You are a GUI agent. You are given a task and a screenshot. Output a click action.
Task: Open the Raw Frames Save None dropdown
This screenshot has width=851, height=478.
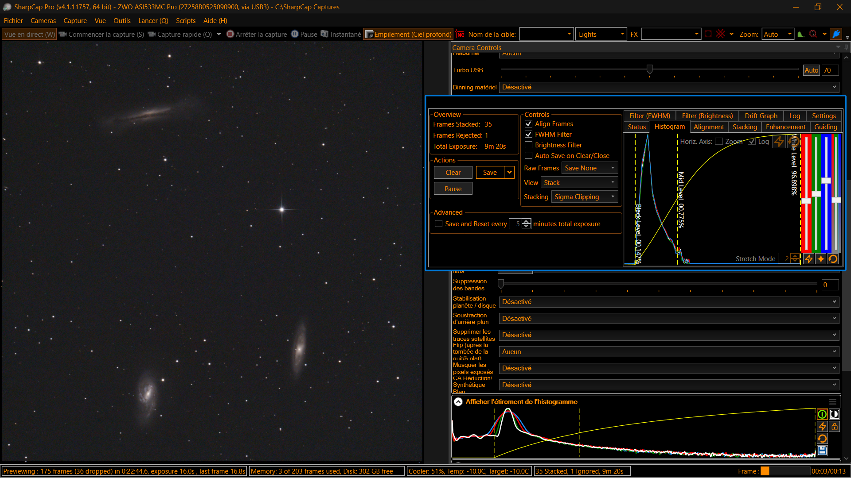click(589, 168)
